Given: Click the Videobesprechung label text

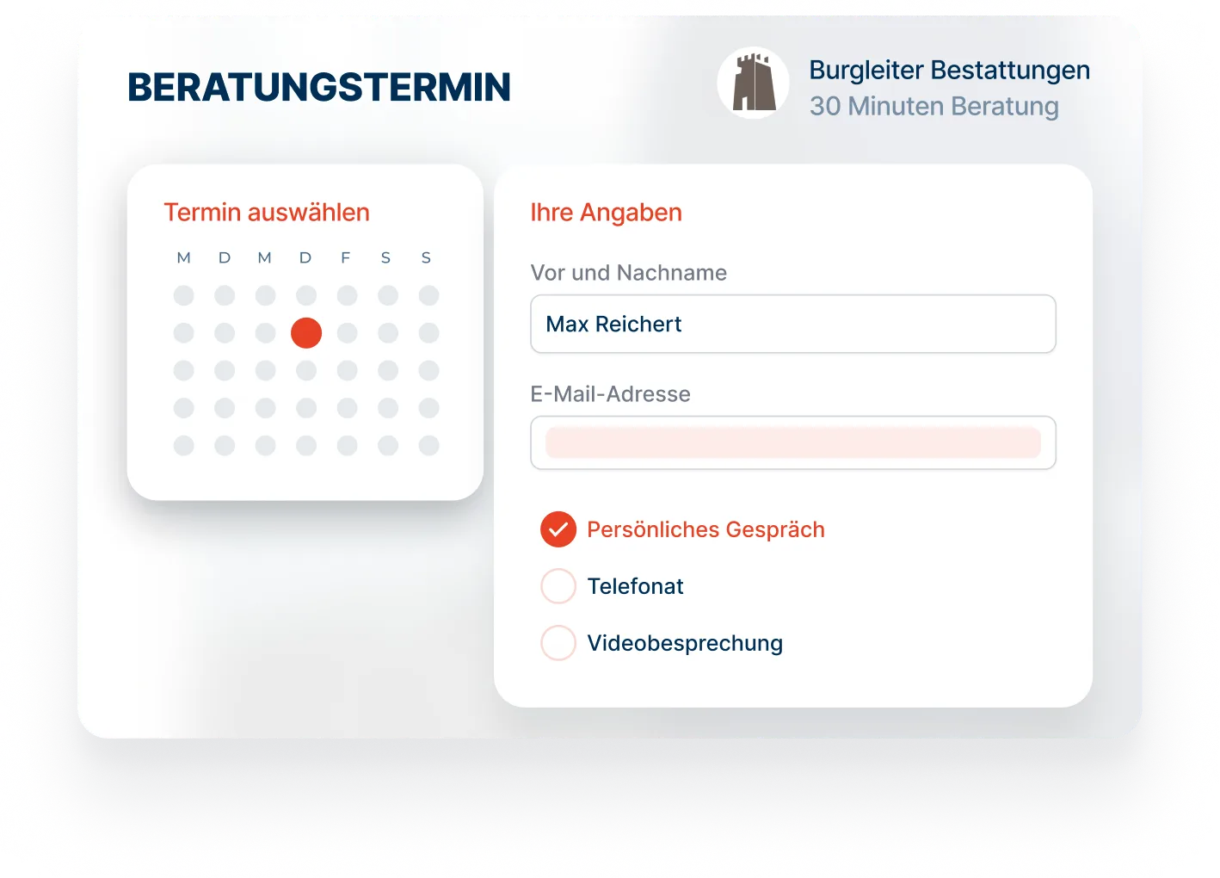Looking at the screenshot, I should [x=686, y=643].
